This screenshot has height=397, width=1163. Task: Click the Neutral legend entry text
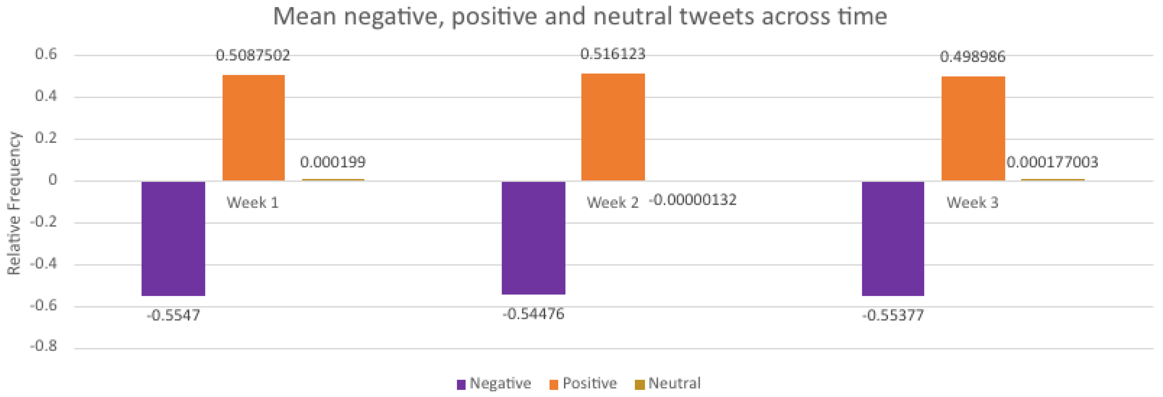click(x=675, y=384)
